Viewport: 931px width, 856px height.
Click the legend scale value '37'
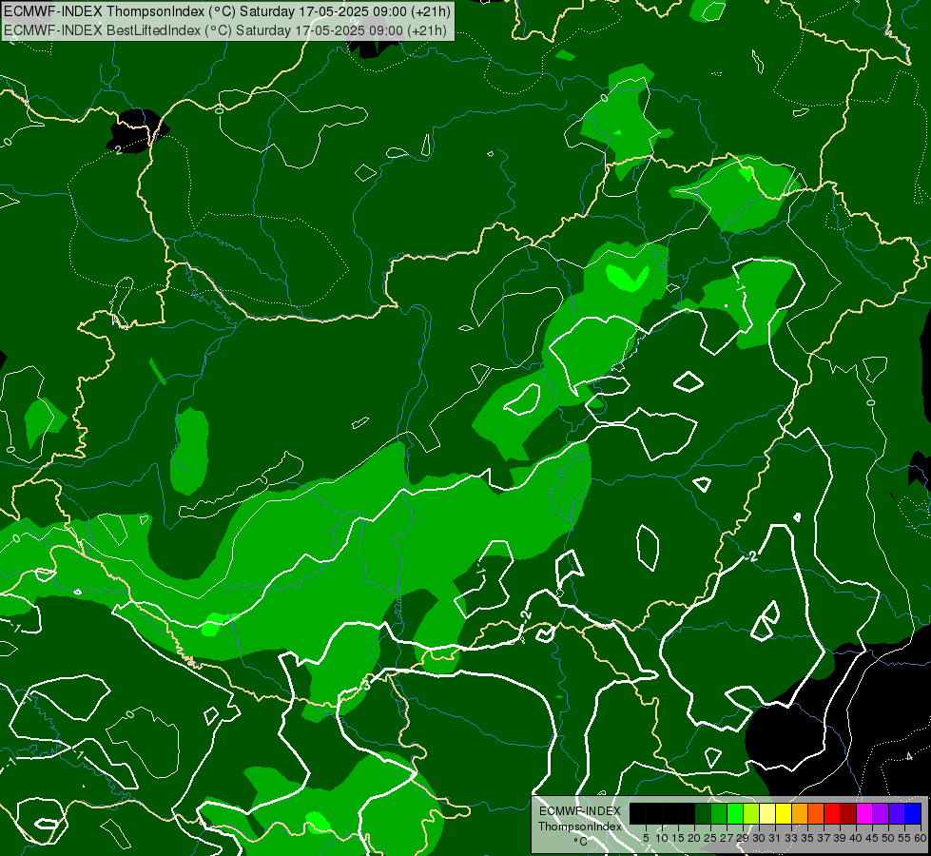pos(824,838)
